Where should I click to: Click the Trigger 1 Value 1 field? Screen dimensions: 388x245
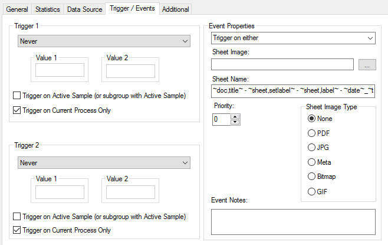point(60,71)
